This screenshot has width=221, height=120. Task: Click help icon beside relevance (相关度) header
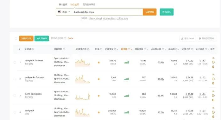(129, 49)
